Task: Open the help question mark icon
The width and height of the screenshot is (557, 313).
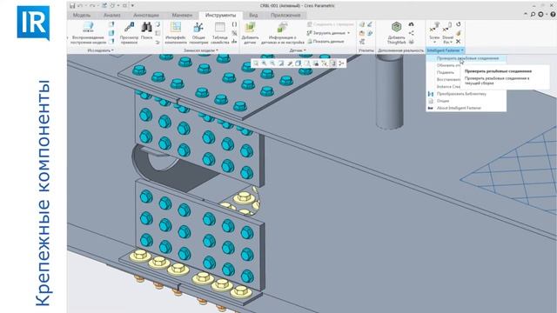Action: pos(554,14)
